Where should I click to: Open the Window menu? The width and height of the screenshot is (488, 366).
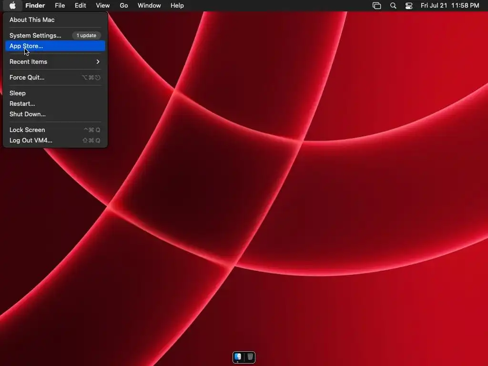point(149,6)
